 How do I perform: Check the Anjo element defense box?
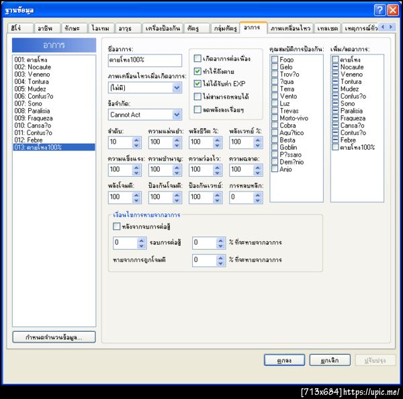click(275, 169)
